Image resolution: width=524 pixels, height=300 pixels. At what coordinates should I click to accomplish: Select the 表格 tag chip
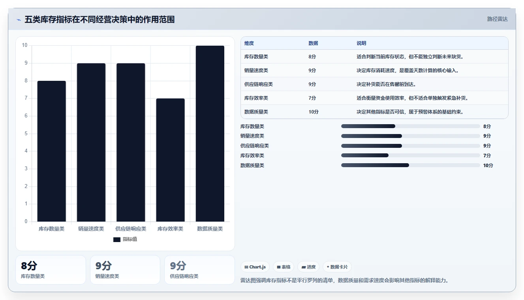point(284,267)
